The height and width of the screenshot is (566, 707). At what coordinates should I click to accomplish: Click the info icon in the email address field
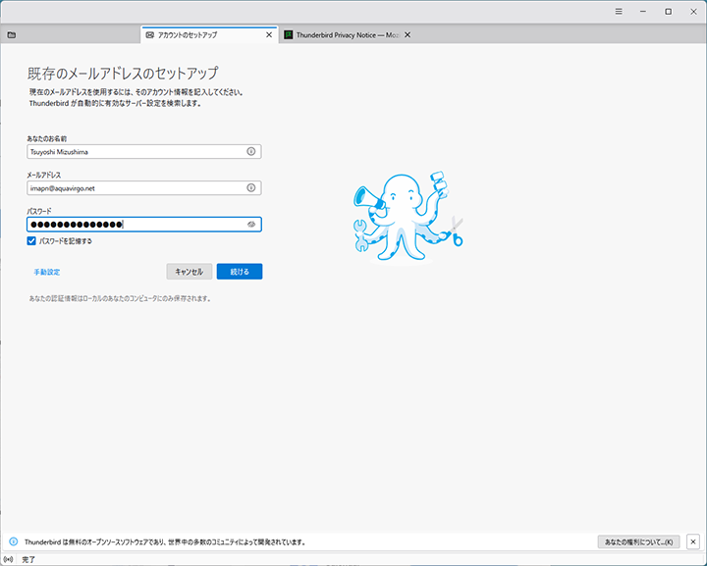tap(251, 187)
